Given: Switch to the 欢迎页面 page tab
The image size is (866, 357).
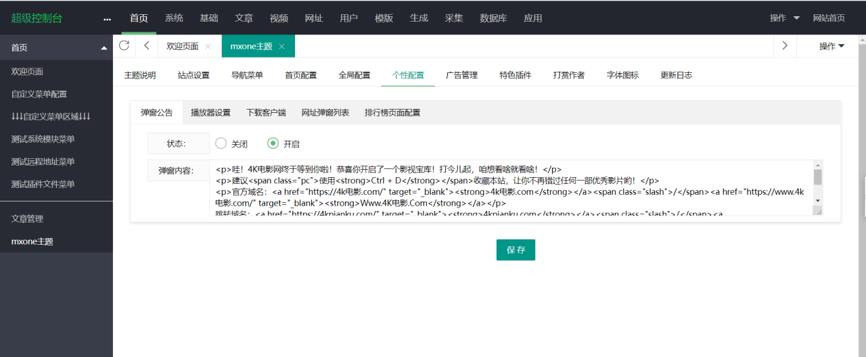Looking at the screenshot, I should tap(183, 47).
